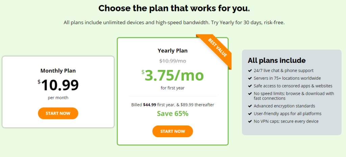The height and width of the screenshot is (157, 346).
Task: Click checkmark next to No speed limits
Action: (250, 94)
